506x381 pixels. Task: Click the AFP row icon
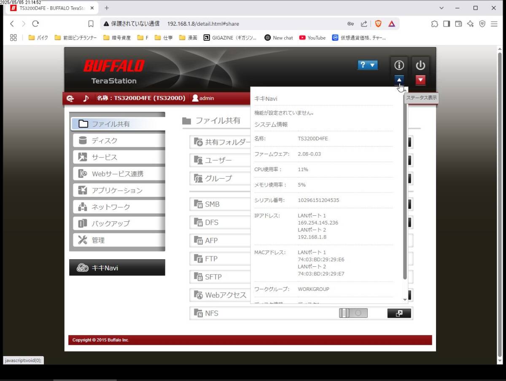coord(198,241)
